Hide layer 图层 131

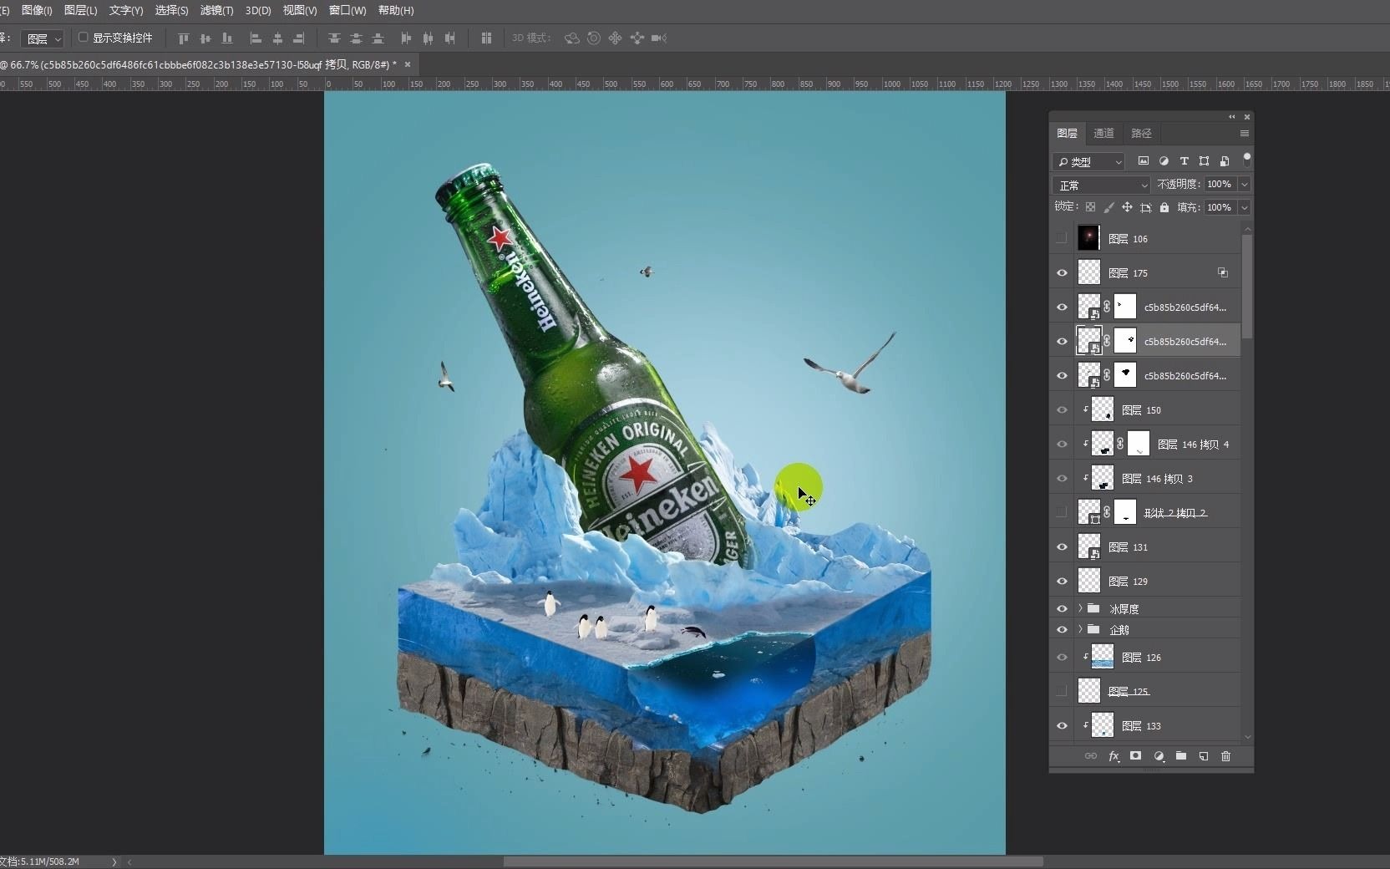1062,546
